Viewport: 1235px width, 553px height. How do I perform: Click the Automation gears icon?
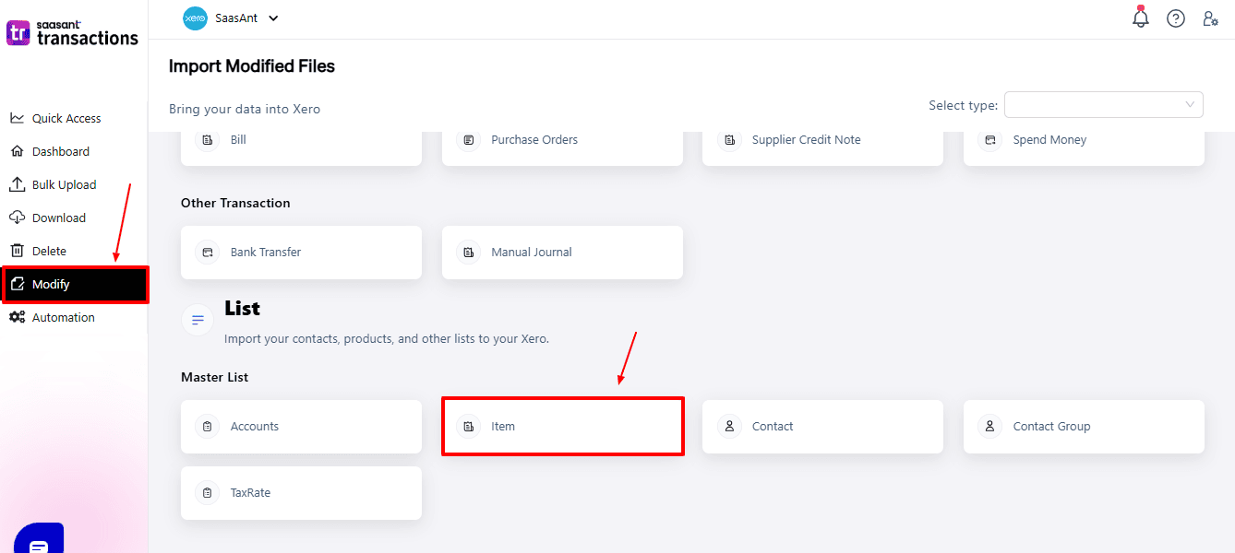tap(17, 317)
